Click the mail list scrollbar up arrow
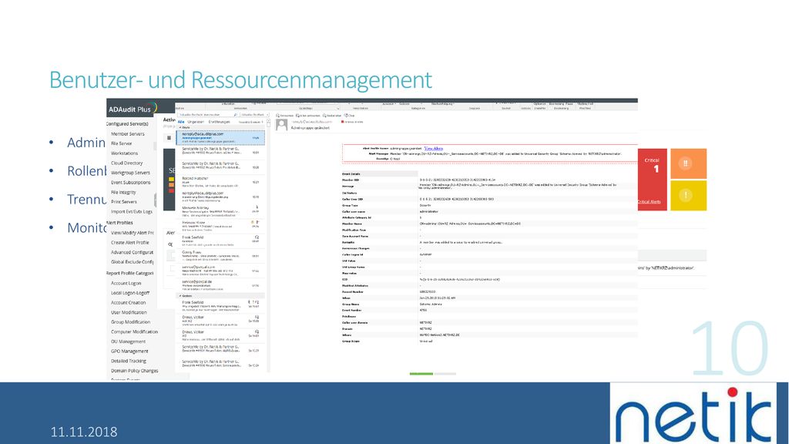789x444 pixels. click(268, 123)
